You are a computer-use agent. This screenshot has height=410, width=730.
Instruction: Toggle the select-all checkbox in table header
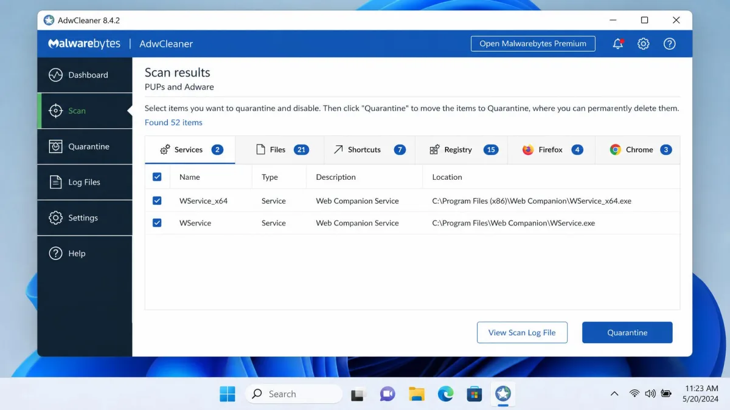point(157,177)
